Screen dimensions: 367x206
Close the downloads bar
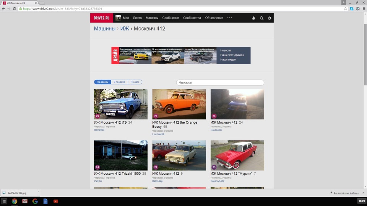point(363,193)
